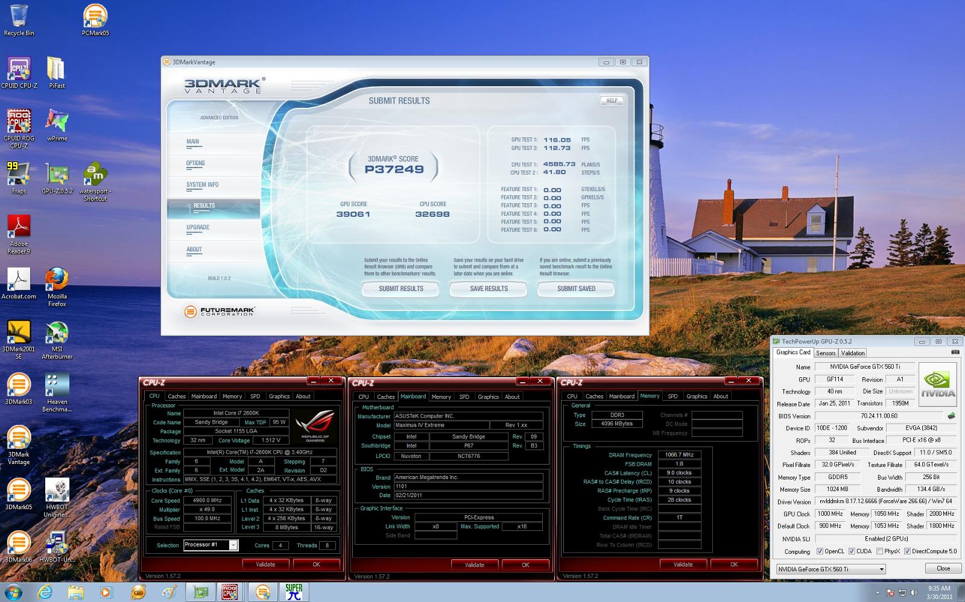Click SAVE RESULTS button
The image size is (965, 602).
[489, 289]
